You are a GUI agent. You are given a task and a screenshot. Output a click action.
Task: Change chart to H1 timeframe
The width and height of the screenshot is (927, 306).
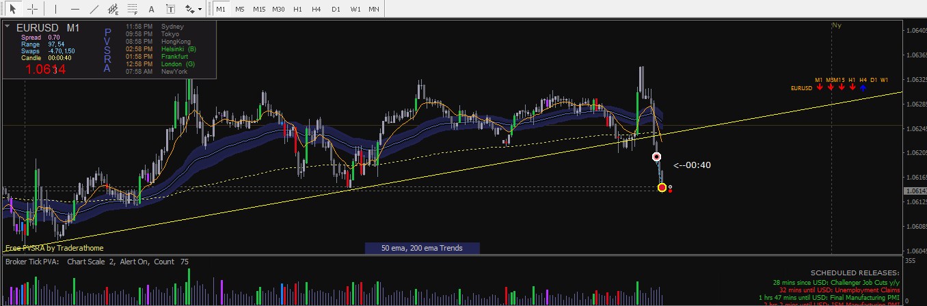(x=297, y=10)
